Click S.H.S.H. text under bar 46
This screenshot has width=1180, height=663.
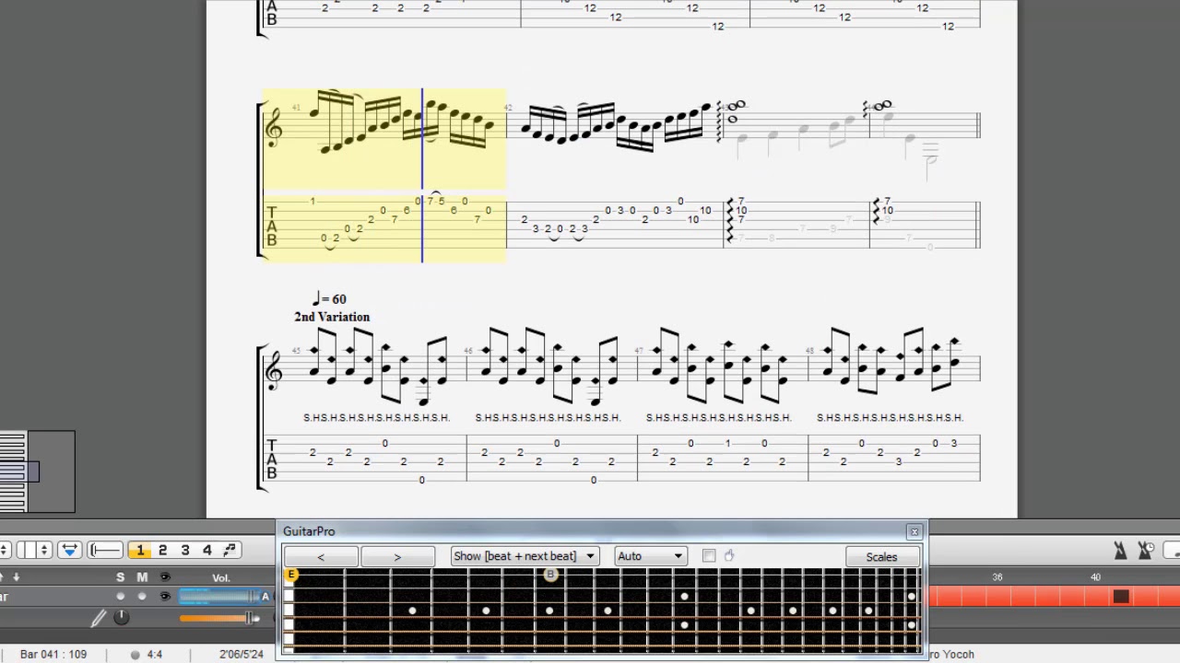click(549, 418)
